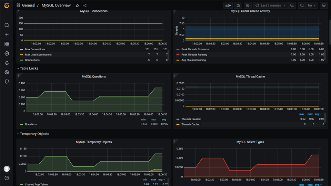Sort Select Types legend by avg

(318, 185)
